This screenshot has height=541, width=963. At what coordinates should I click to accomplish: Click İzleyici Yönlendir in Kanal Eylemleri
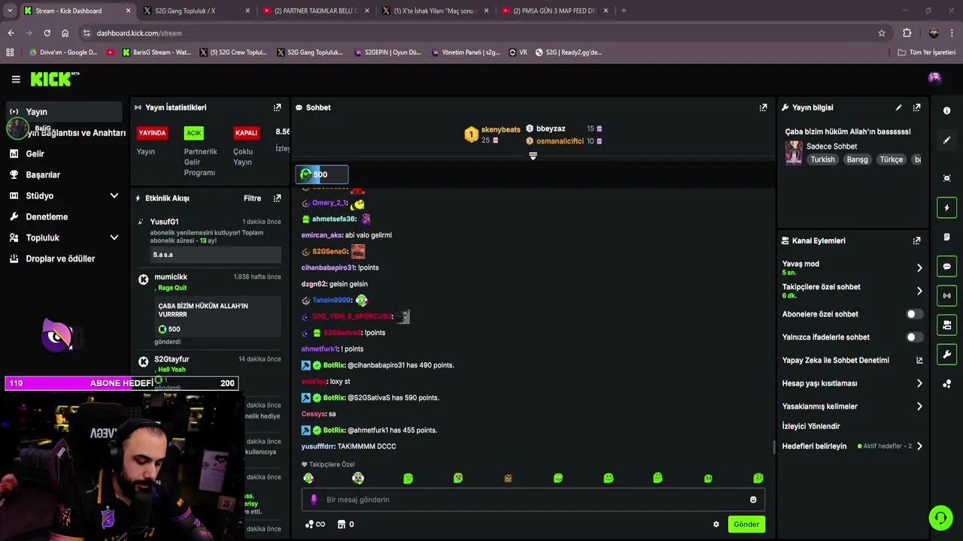811,427
